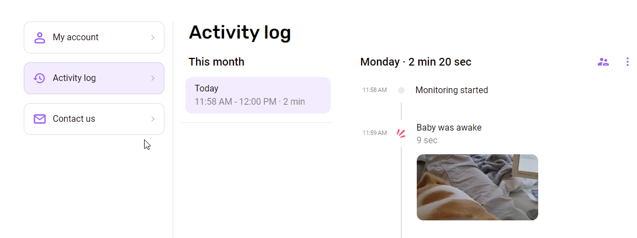This screenshot has width=637, height=238.
Task: Click the Contact us envelope icon
Action: tap(39, 119)
